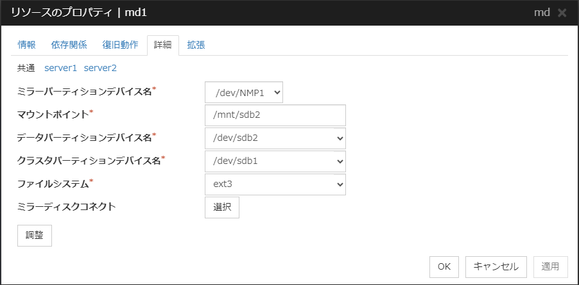Image resolution: width=579 pixels, height=285 pixels.
Task: Open the ext3 file system dropdown
Action: 275,184
